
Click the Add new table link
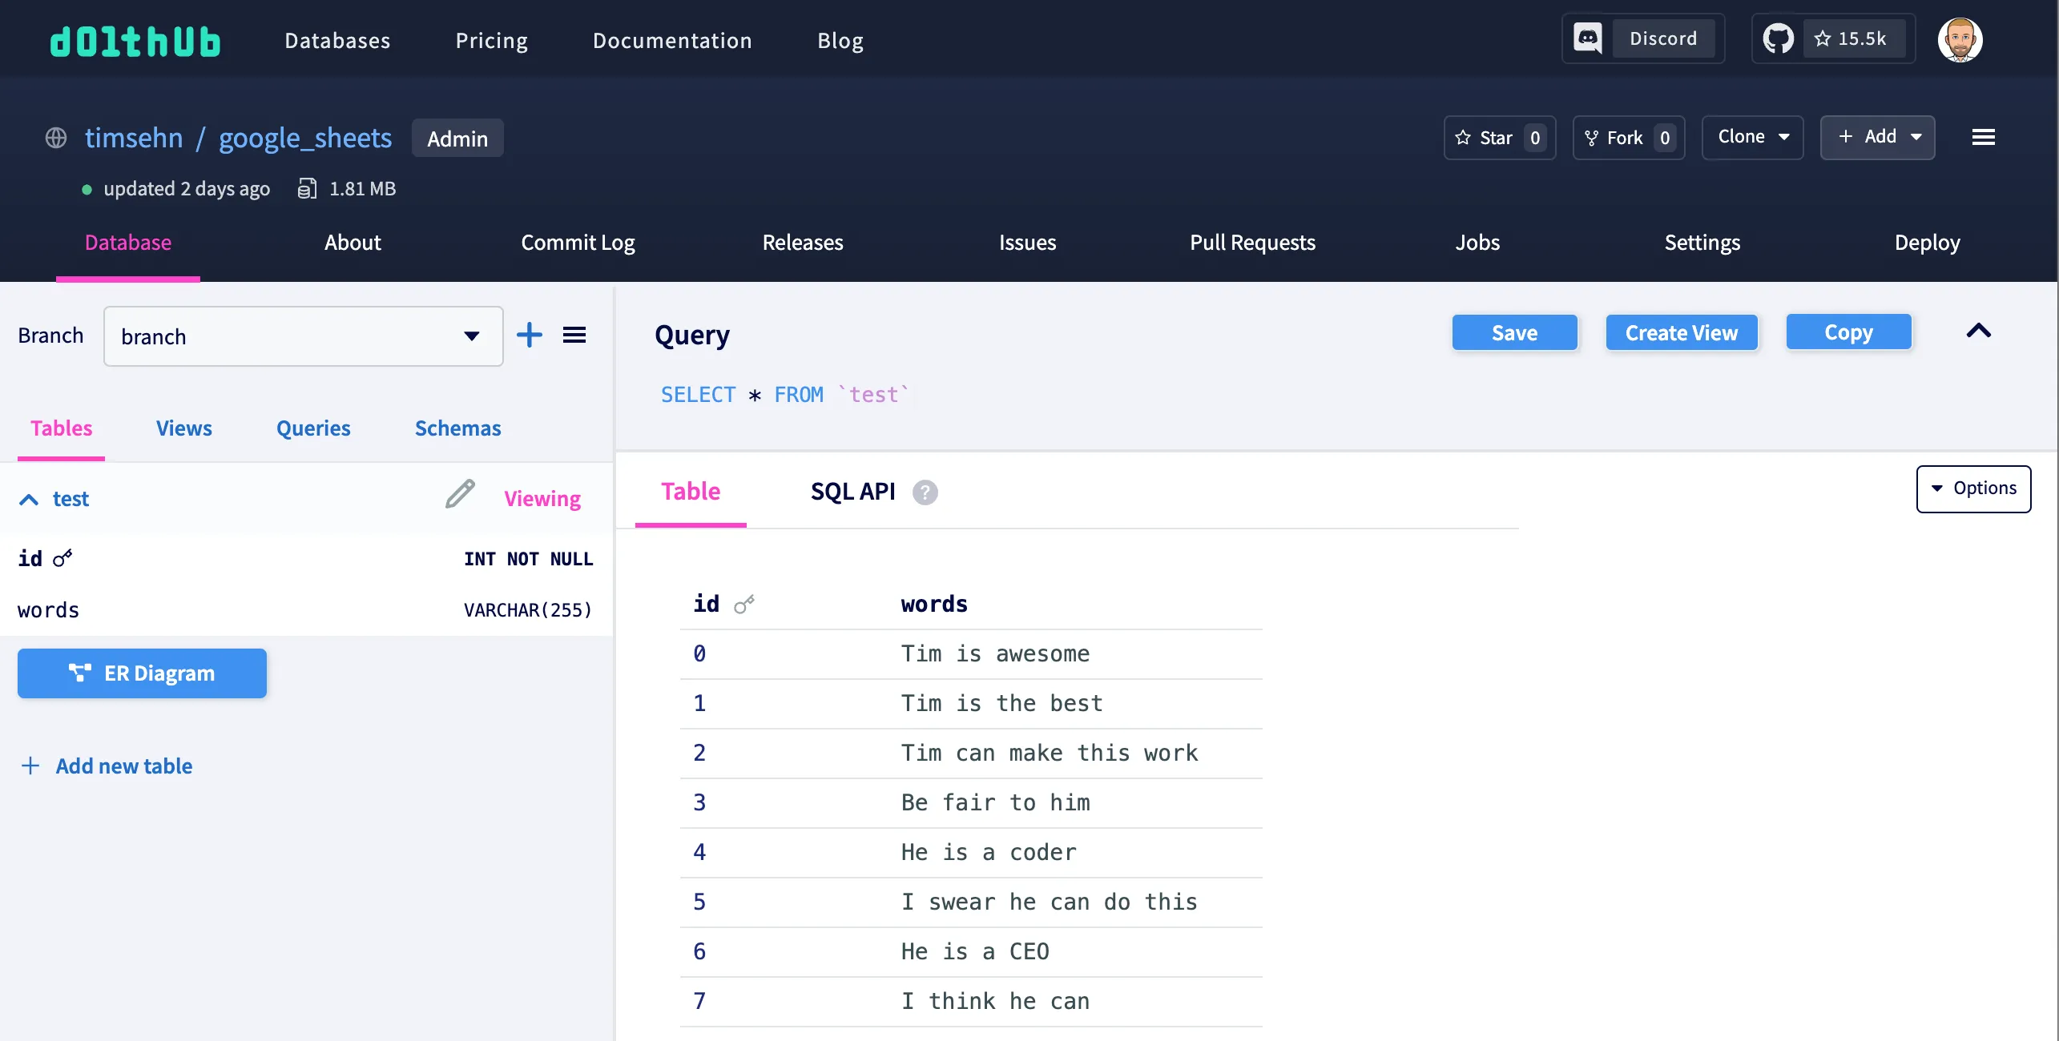tap(123, 766)
